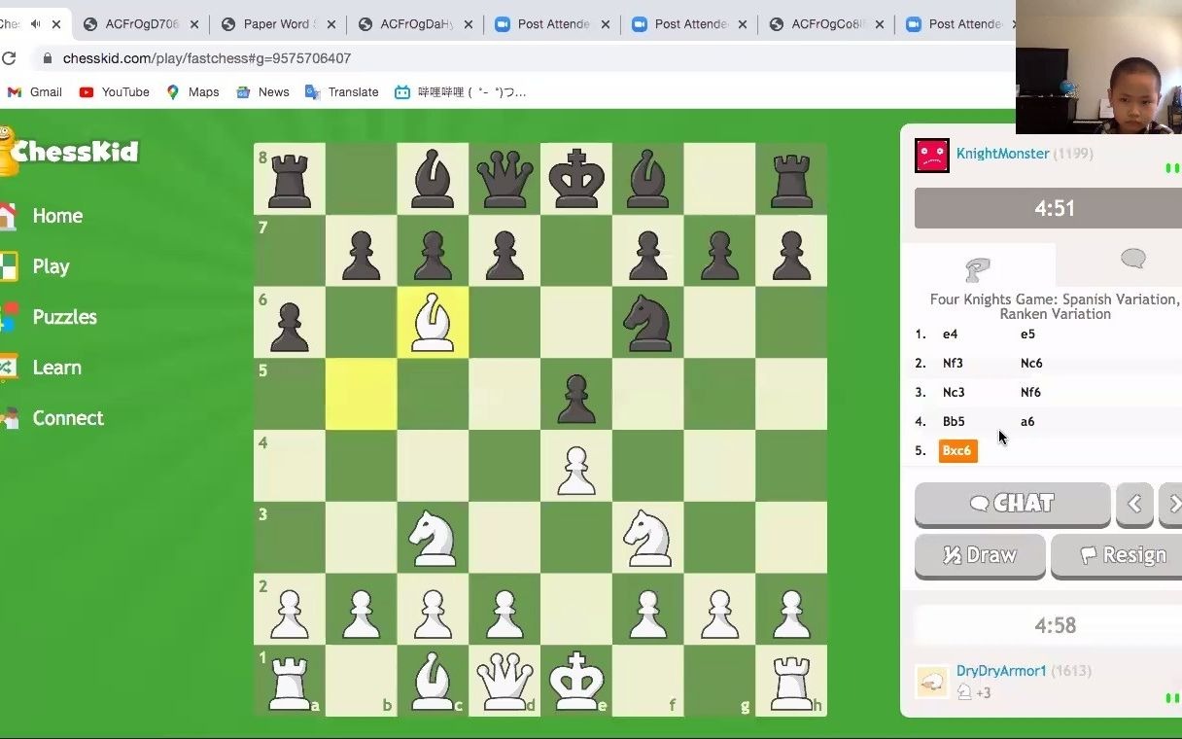Open the Home section in the ChessKid sidebar

point(57,215)
